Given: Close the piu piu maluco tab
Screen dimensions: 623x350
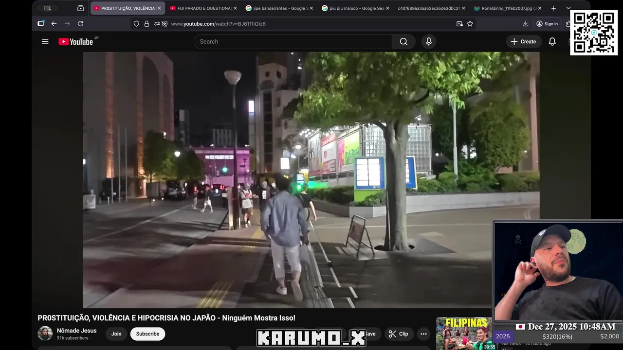Looking at the screenshot, I should (x=387, y=8).
